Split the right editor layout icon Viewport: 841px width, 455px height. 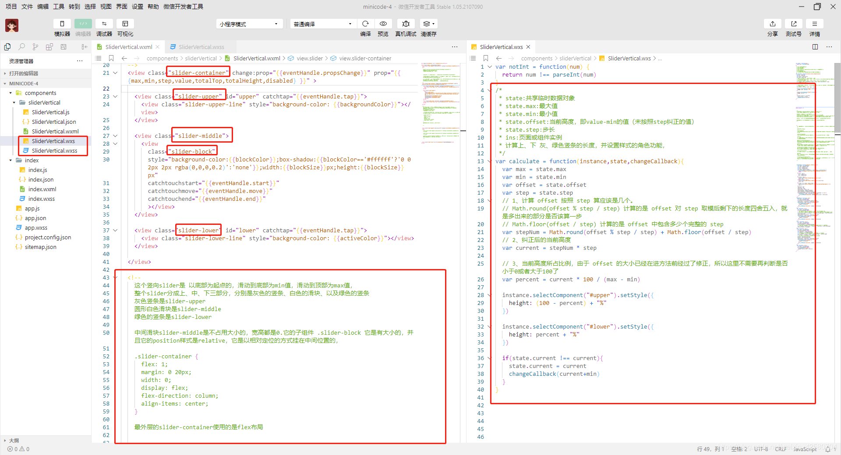[815, 47]
